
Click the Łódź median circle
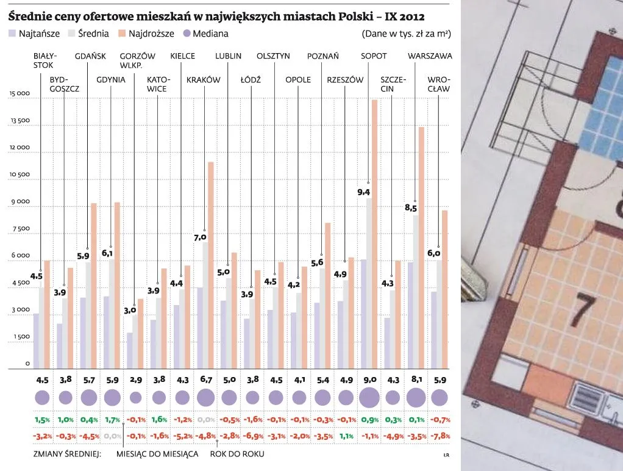pos(254,398)
